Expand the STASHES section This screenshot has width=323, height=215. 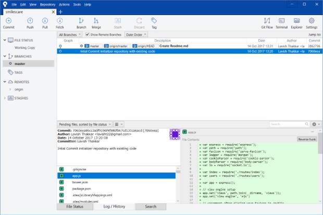(x=5, y=98)
